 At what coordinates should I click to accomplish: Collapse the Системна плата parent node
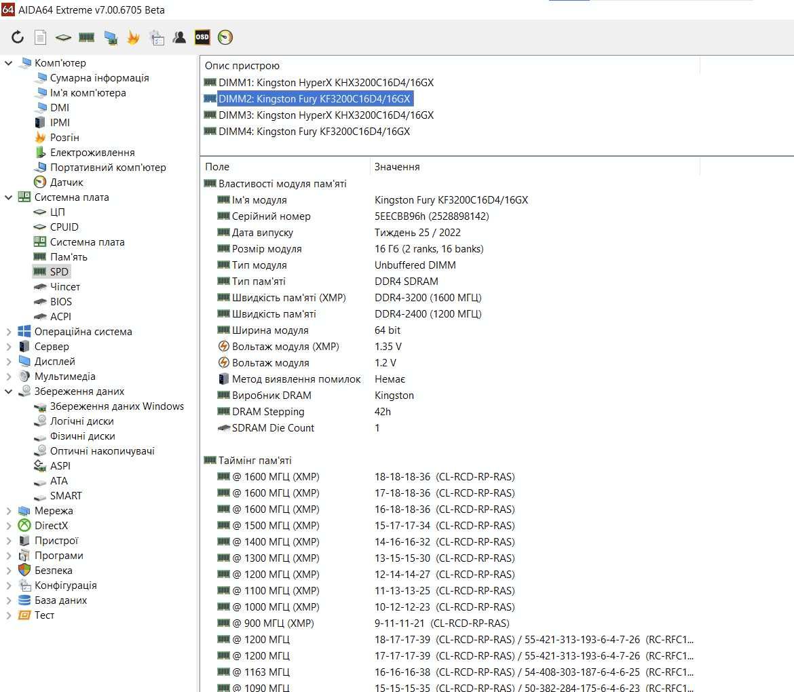(x=9, y=197)
